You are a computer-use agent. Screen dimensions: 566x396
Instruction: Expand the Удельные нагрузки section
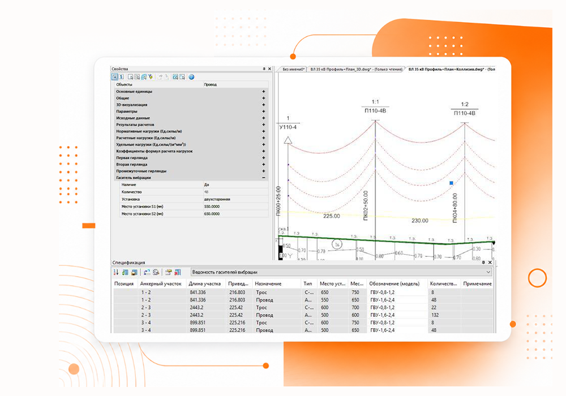[x=264, y=144]
